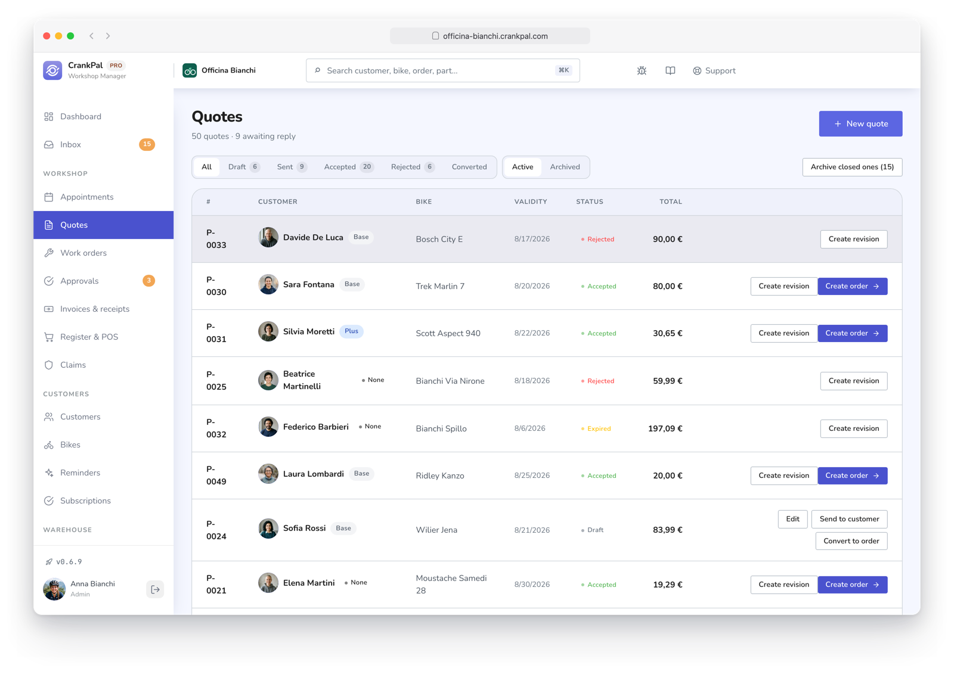Filter quotes by Draft tab
The width and height of the screenshot is (954, 674).
(244, 167)
